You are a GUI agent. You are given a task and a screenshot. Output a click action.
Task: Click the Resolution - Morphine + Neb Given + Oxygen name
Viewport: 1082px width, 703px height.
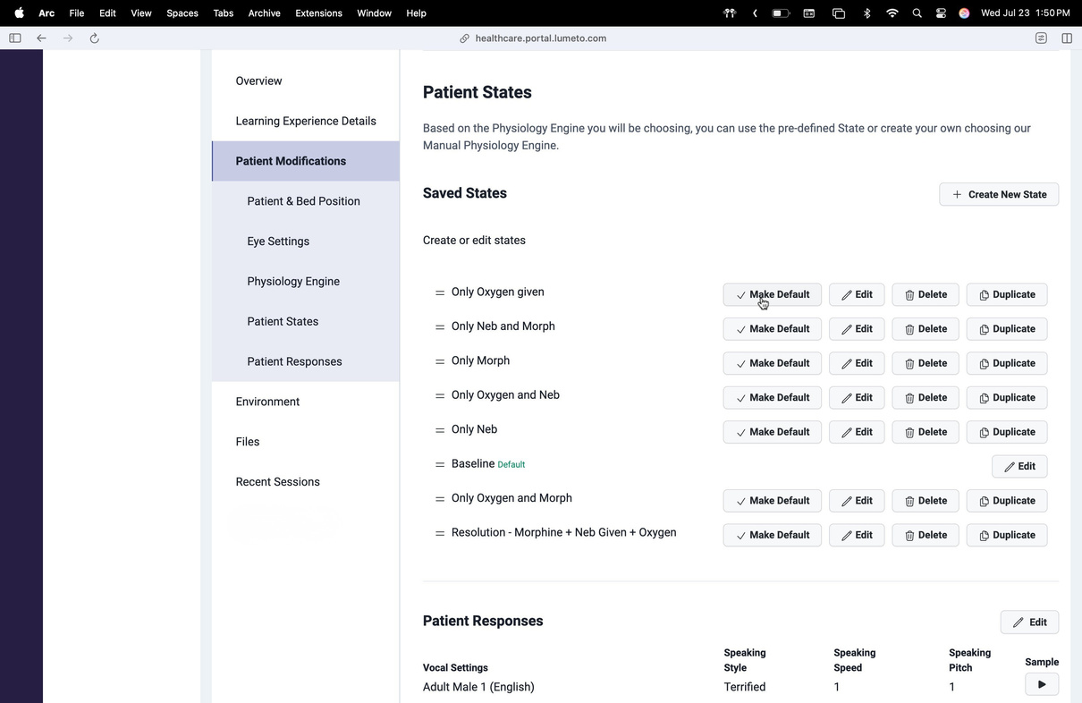pyautogui.click(x=563, y=532)
